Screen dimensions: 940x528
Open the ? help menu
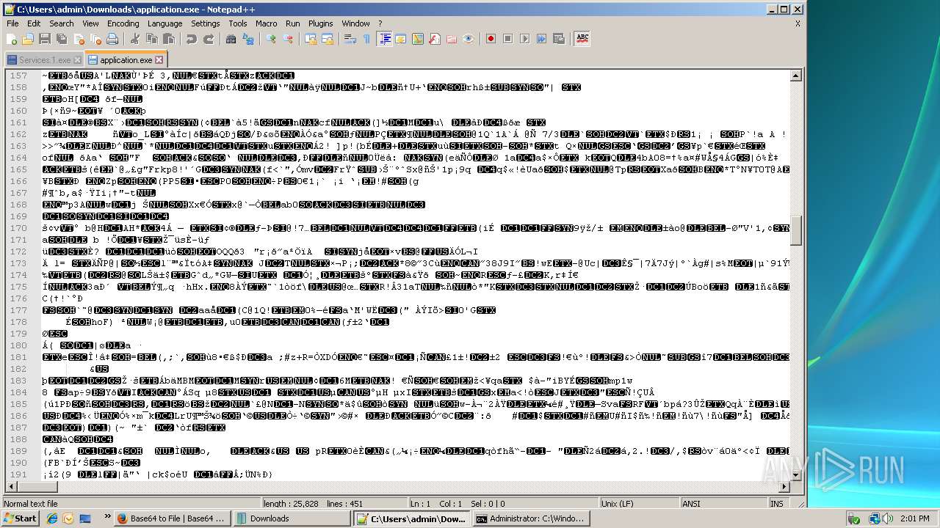coord(380,23)
